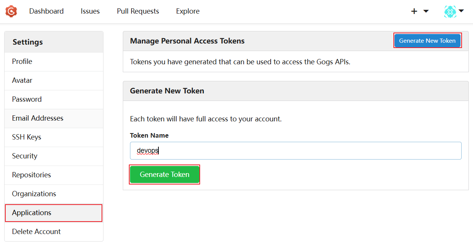The height and width of the screenshot is (245, 473).
Task: Click the user avatar icon
Action: point(450,11)
